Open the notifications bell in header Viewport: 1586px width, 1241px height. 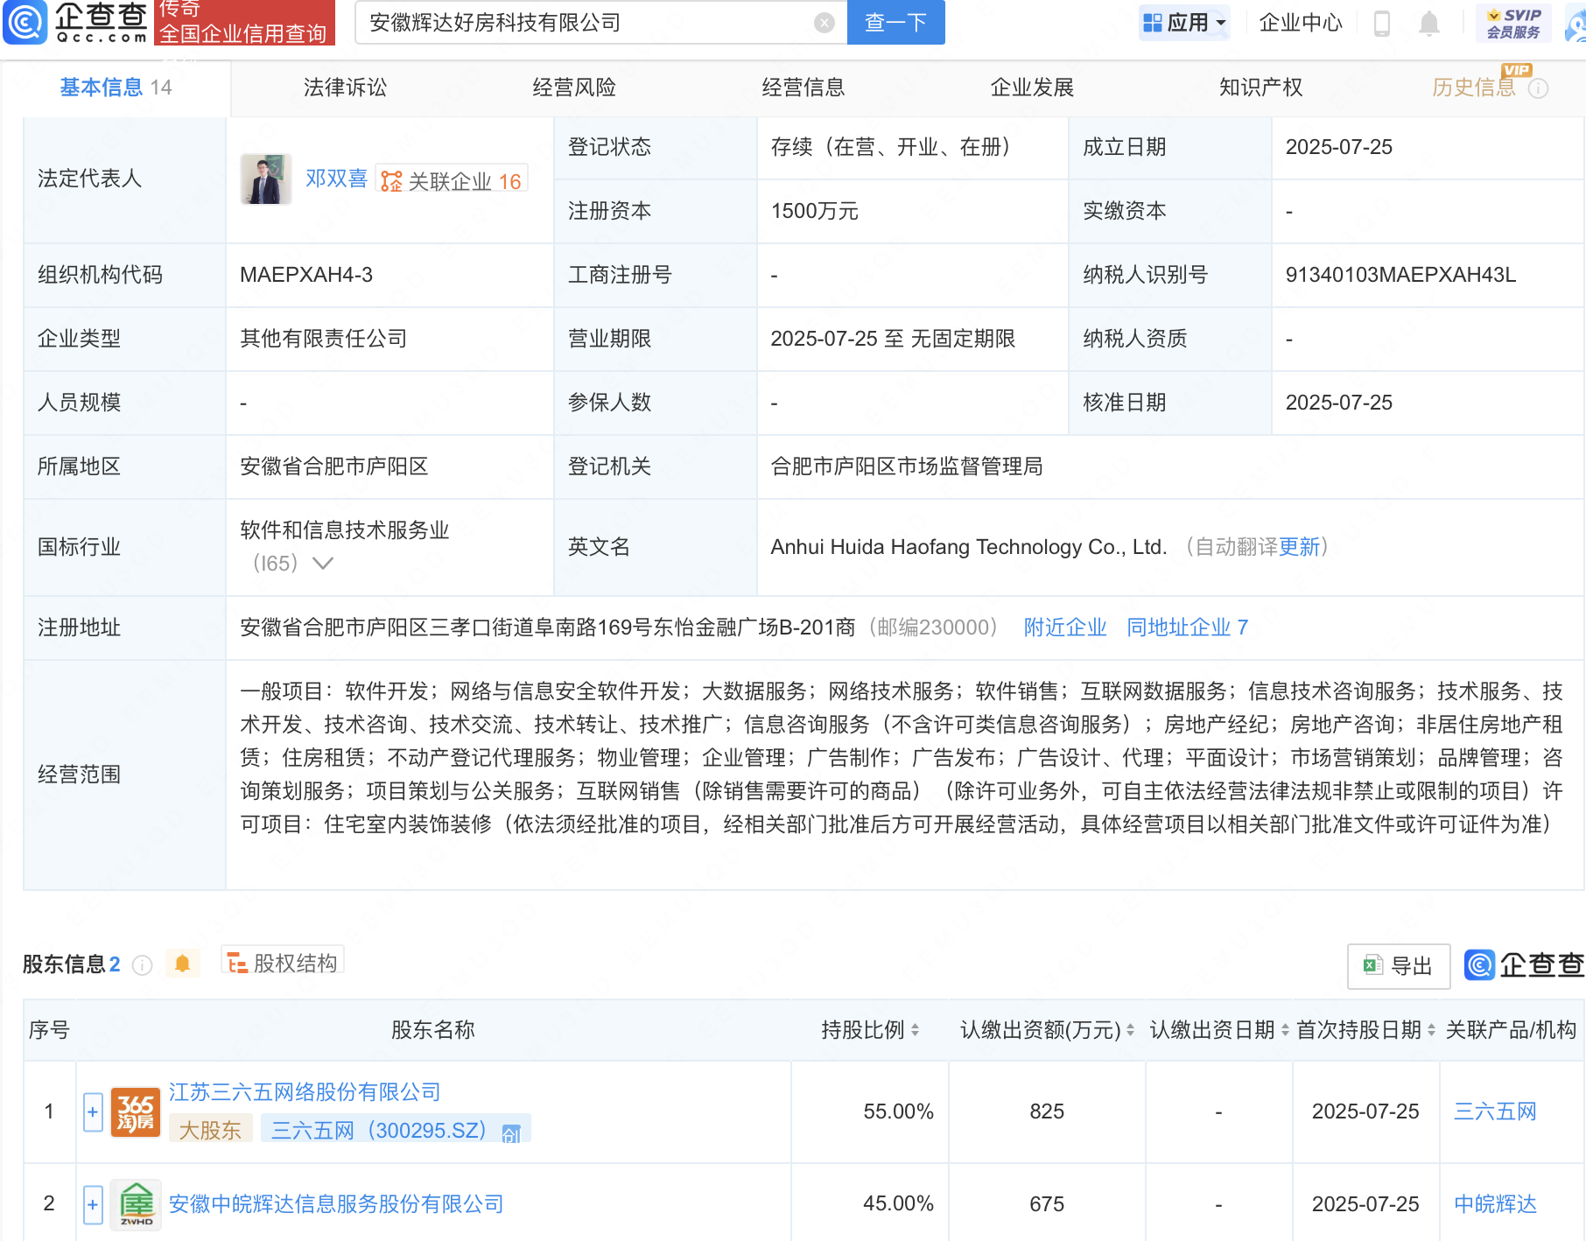[1428, 23]
